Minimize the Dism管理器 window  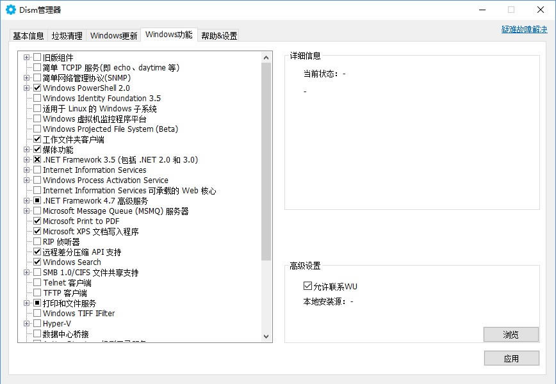point(482,10)
